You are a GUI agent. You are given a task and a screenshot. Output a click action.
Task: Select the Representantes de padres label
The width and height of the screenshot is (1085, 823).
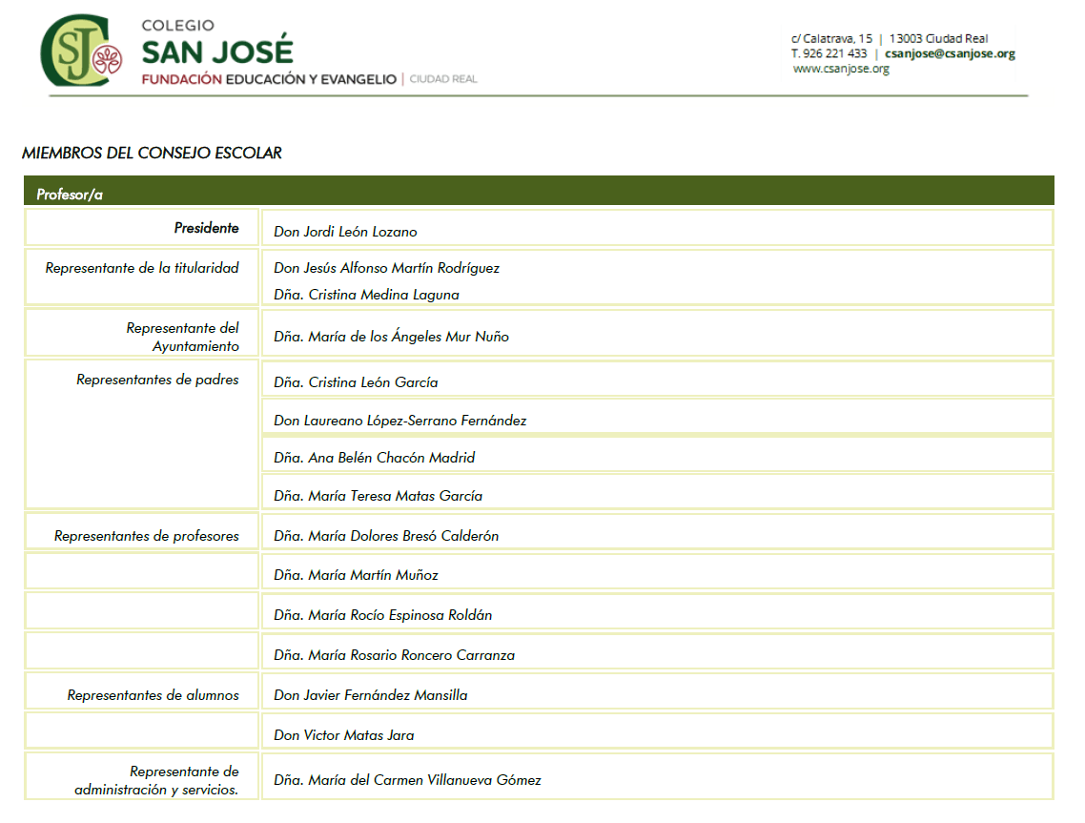point(157,380)
